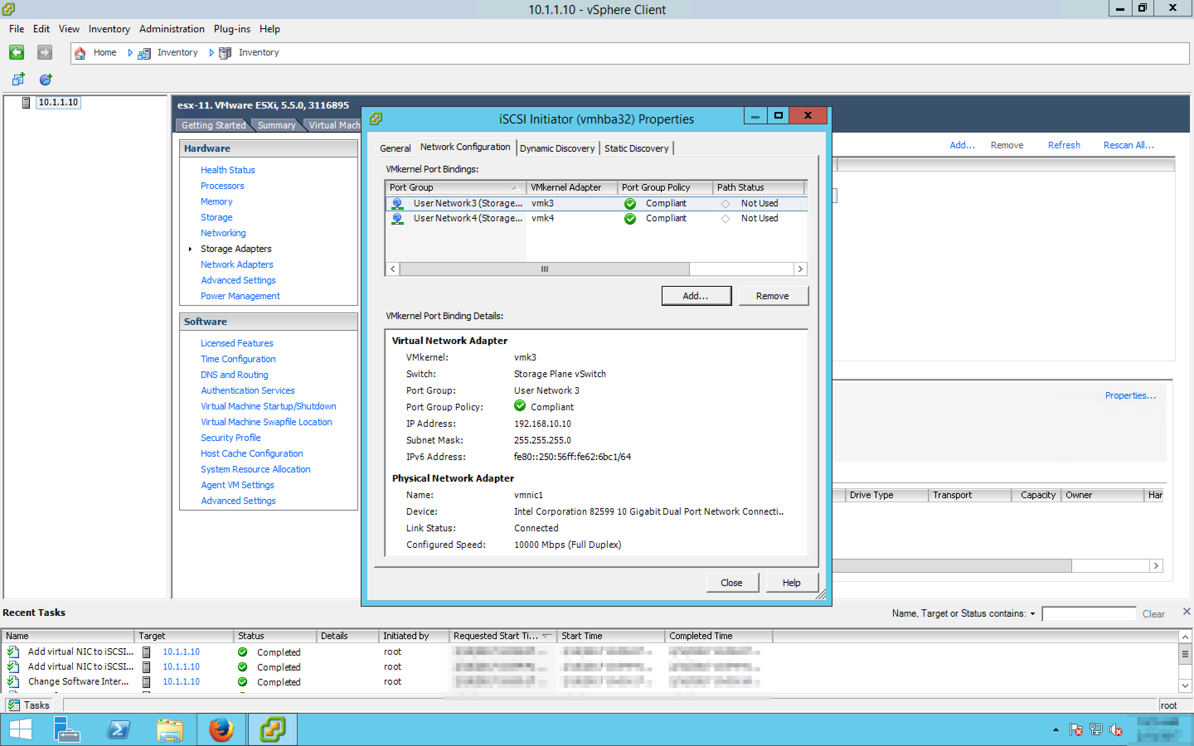
Task: Select the 10.1.1.10 host server icon
Action: 27,102
